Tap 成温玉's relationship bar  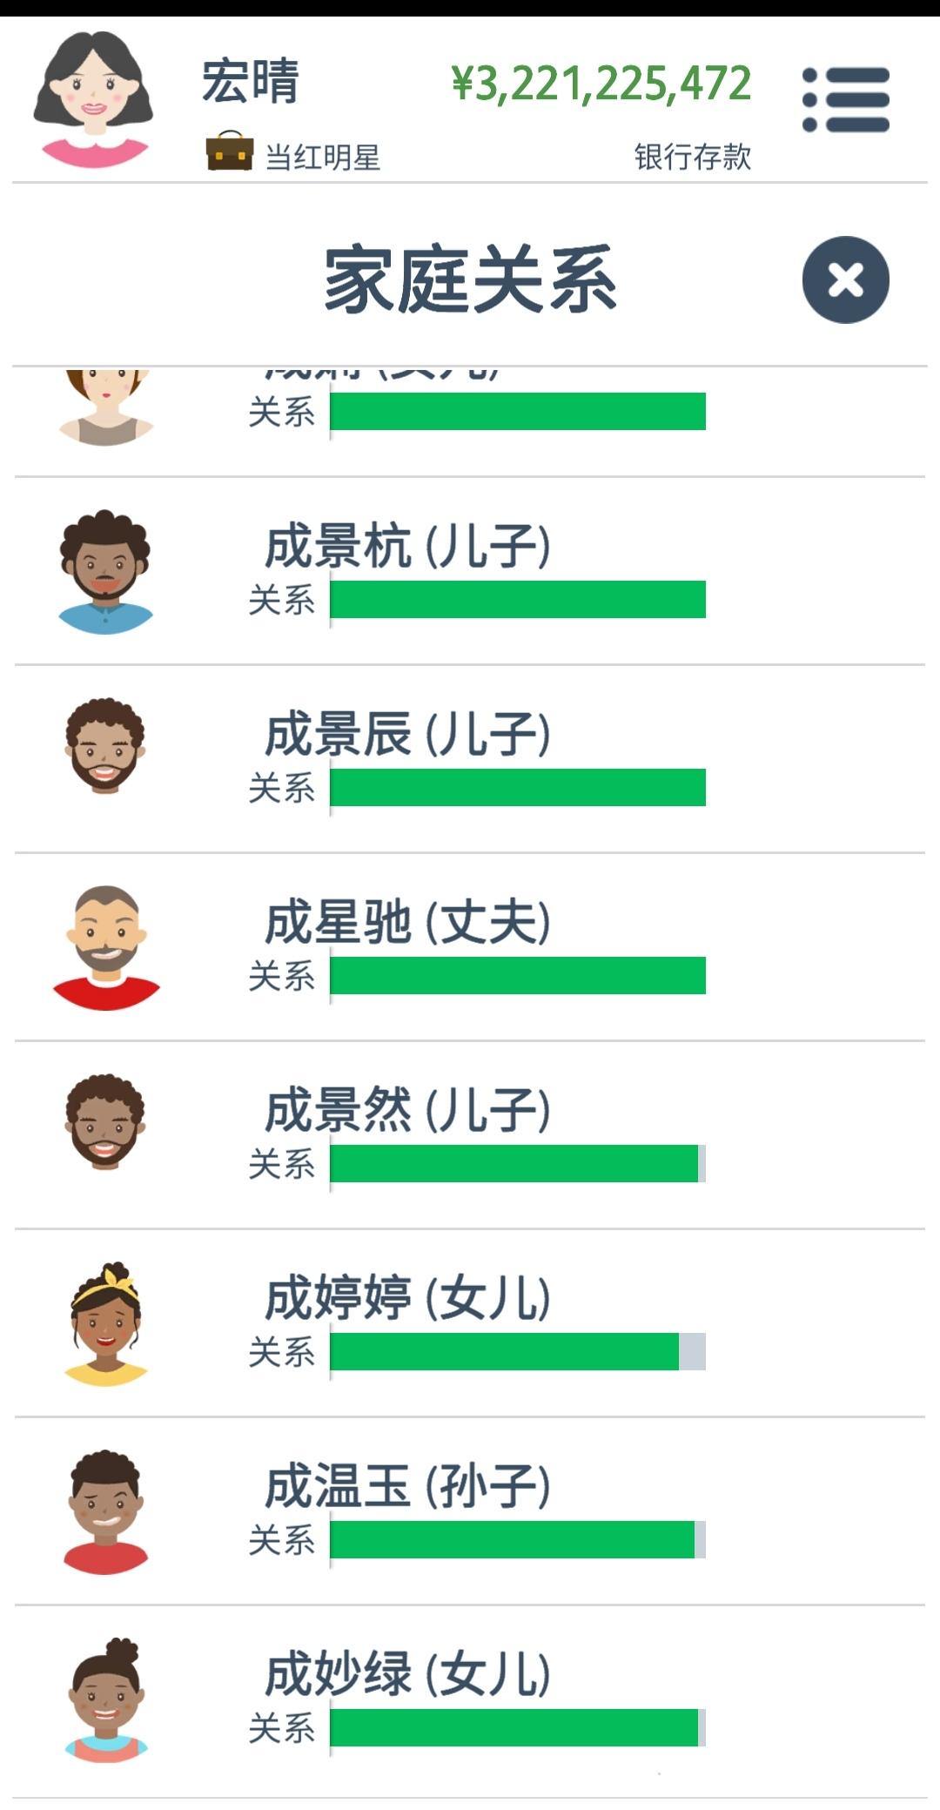point(518,1539)
